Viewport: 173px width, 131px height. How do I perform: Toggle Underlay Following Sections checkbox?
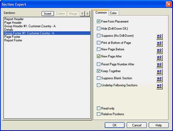(x=99, y=85)
